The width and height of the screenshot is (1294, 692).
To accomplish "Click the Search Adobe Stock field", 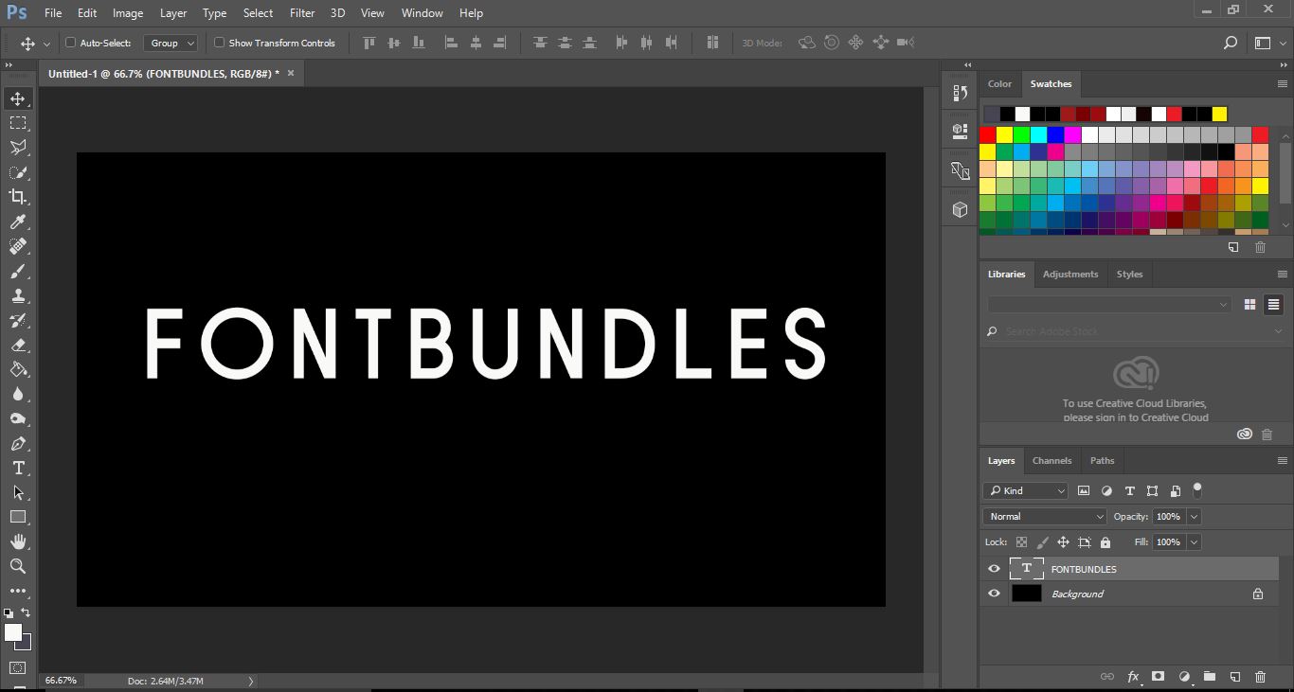I will point(1133,331).
